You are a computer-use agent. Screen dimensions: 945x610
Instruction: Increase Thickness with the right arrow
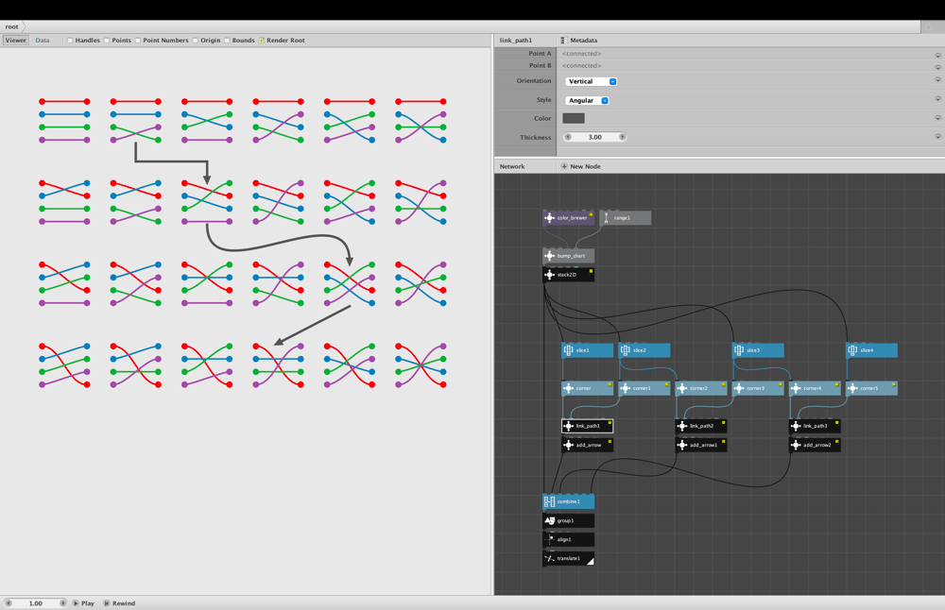[x=623, y=137]
